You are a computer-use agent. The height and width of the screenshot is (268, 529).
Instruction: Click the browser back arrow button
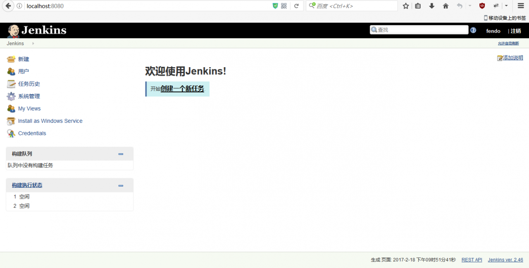tap(8, 6)
